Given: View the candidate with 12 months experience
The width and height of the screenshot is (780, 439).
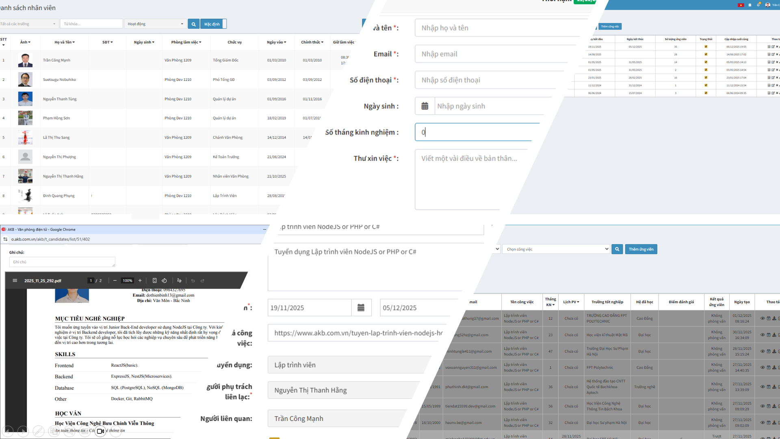Looking at the screenshot, I should click(x=763, y=318).
